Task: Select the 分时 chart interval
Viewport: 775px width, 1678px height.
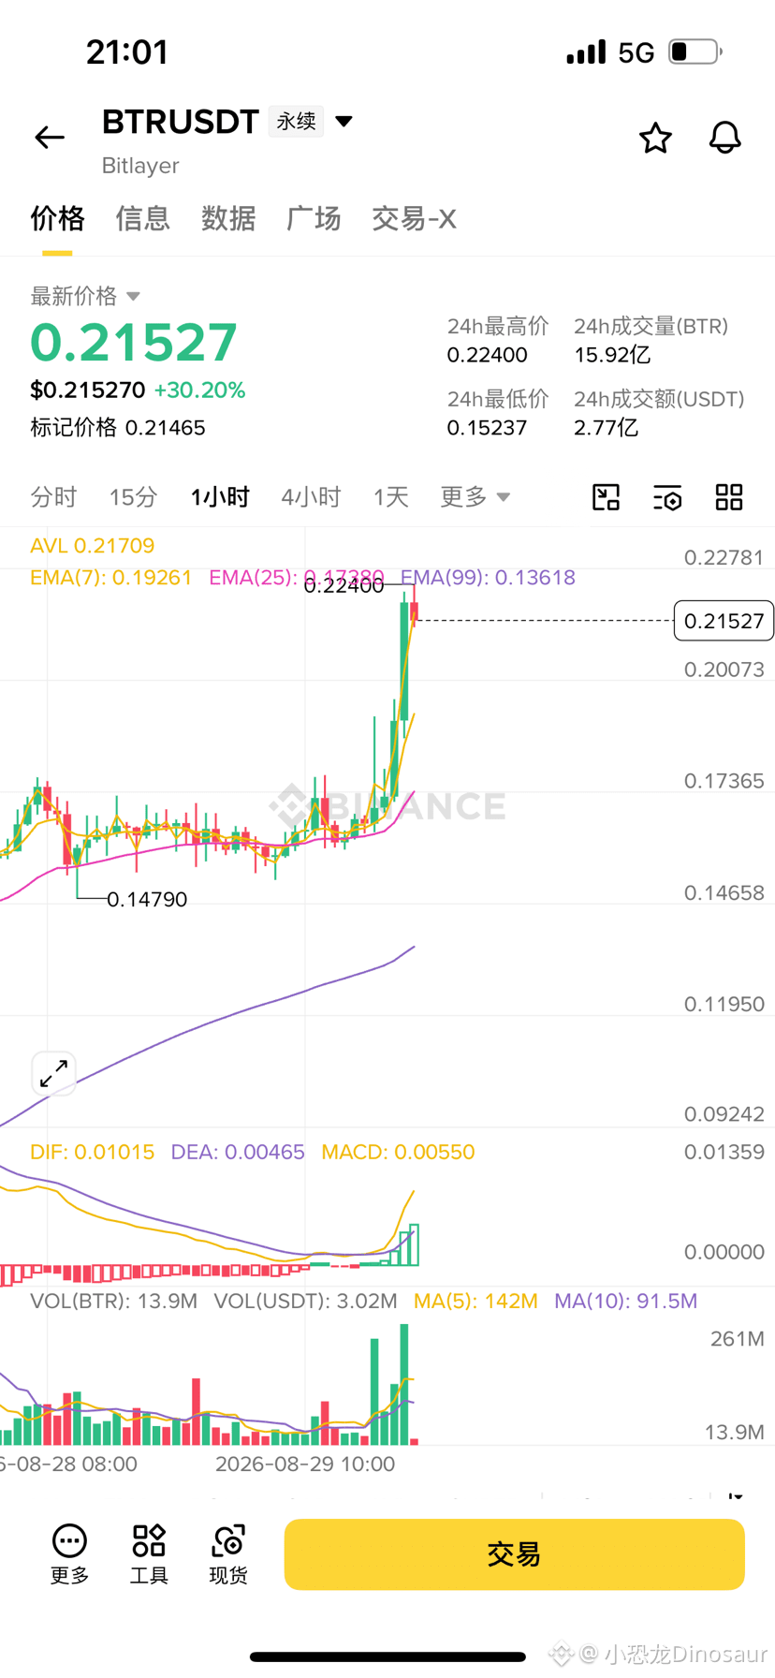Action: point(53,496)
